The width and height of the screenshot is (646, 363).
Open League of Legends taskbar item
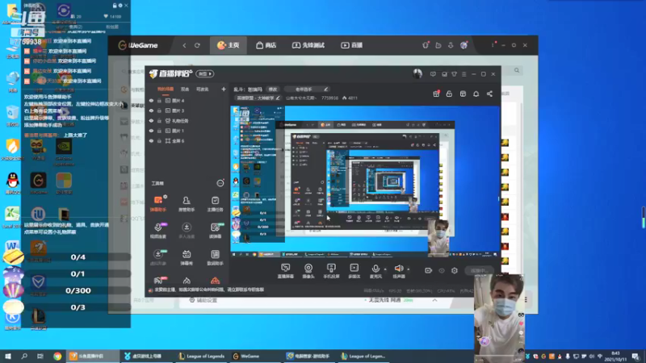point(201,356)
